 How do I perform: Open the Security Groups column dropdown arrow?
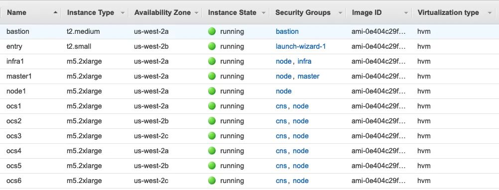tap(340, 13)
